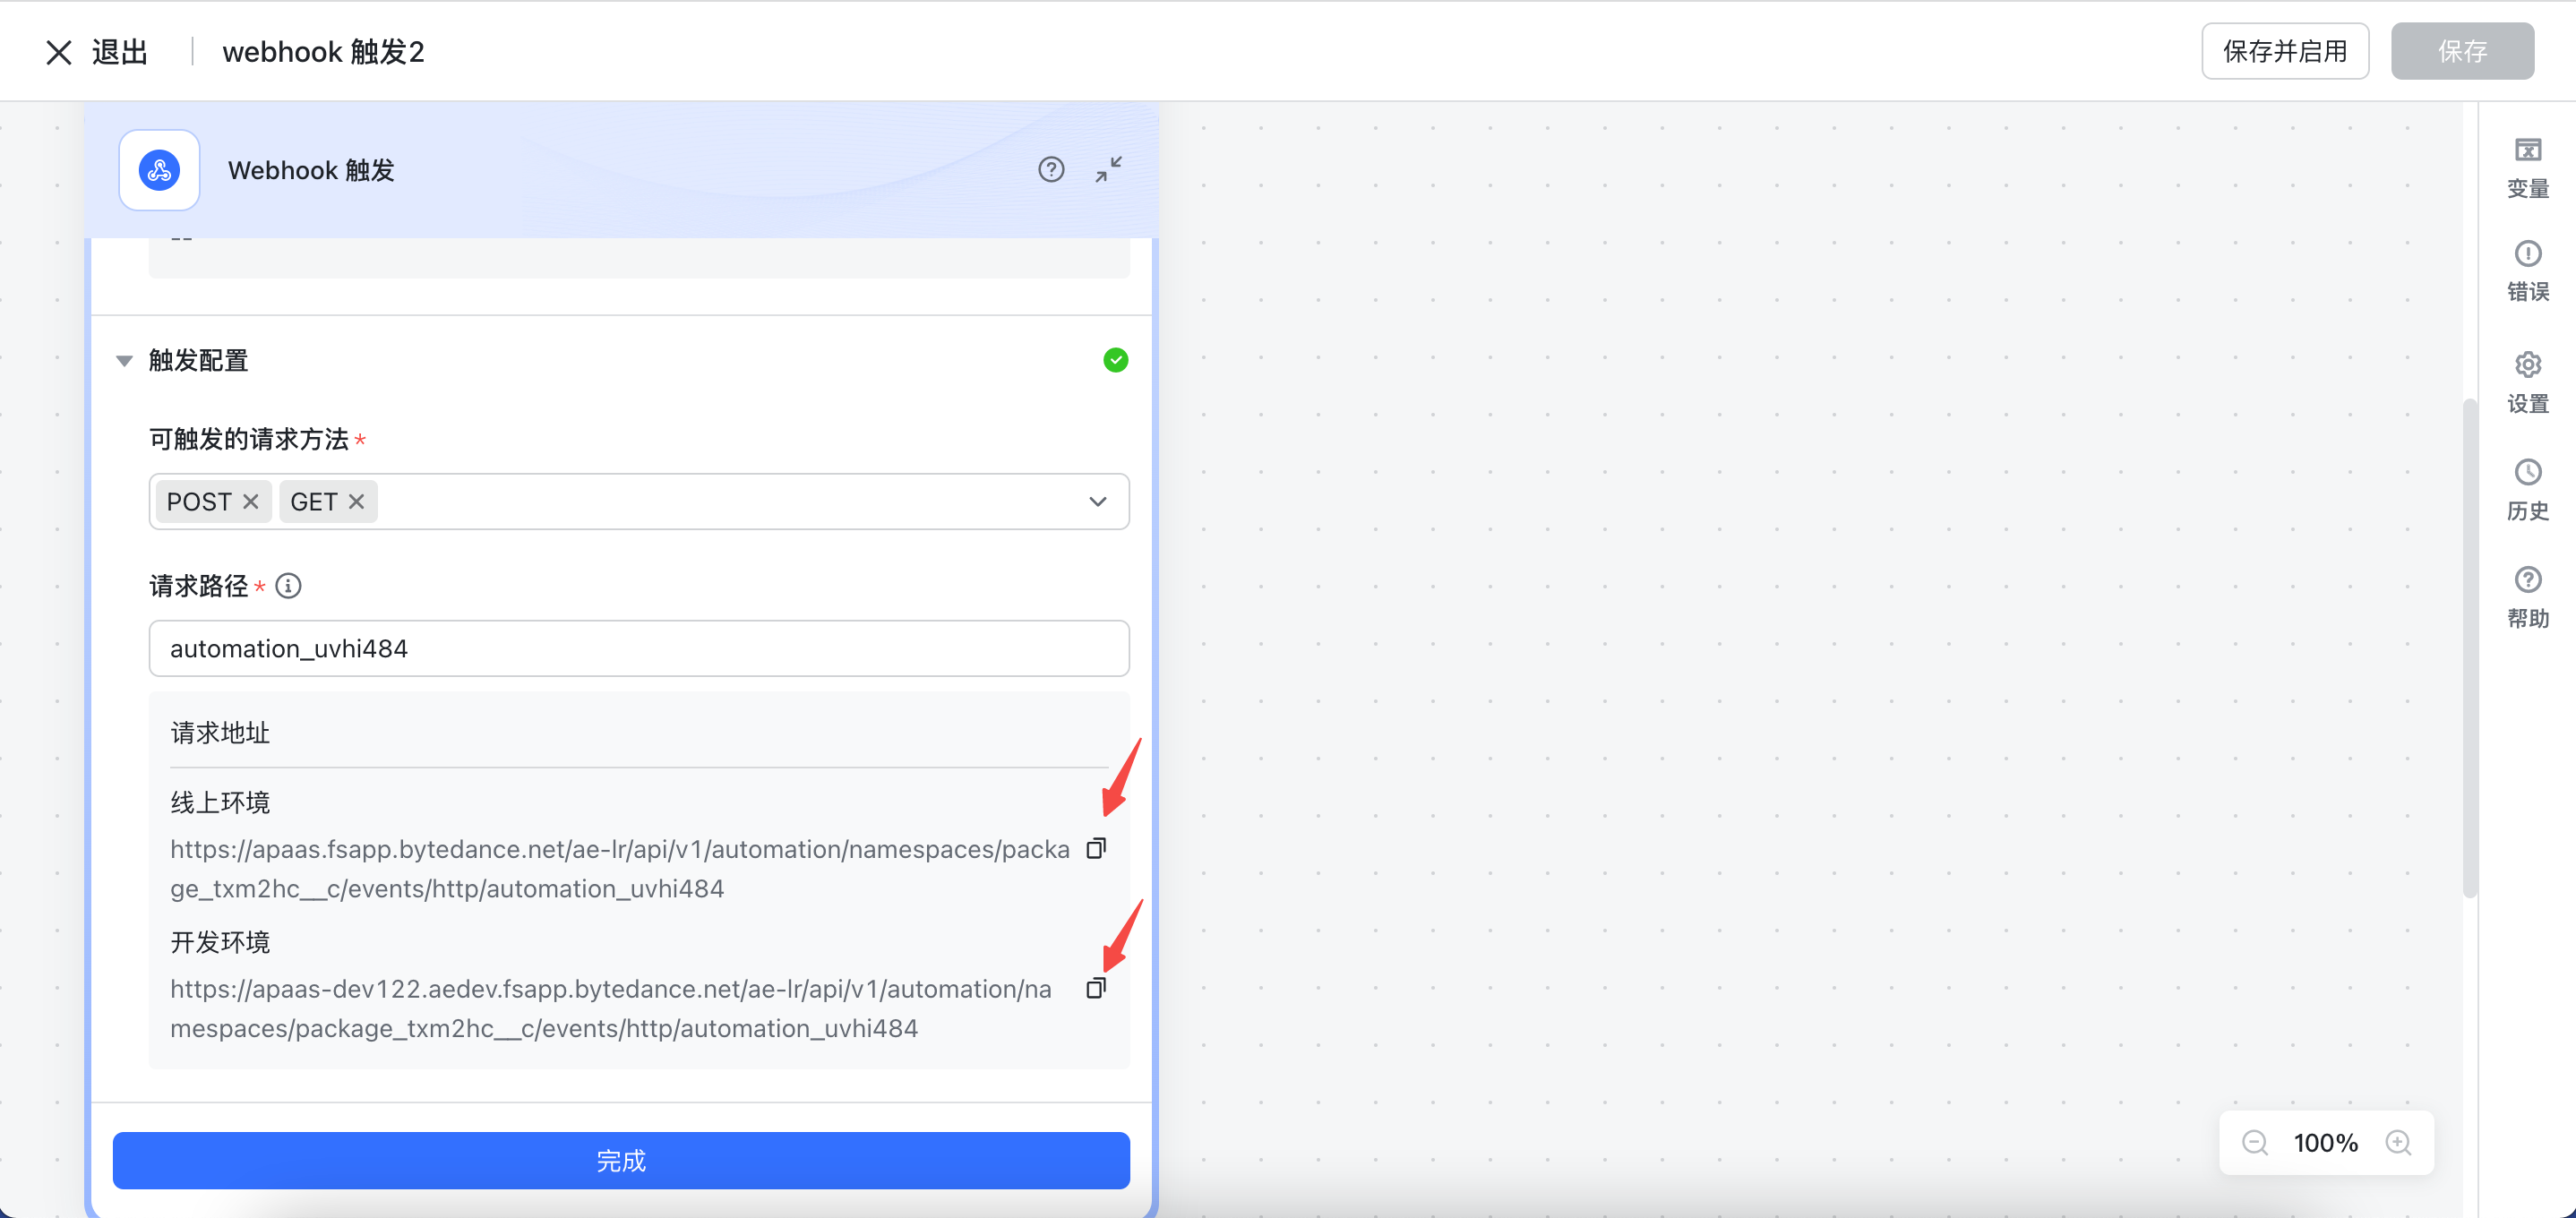Zoom out the canvas

tap(2254, 1142)
